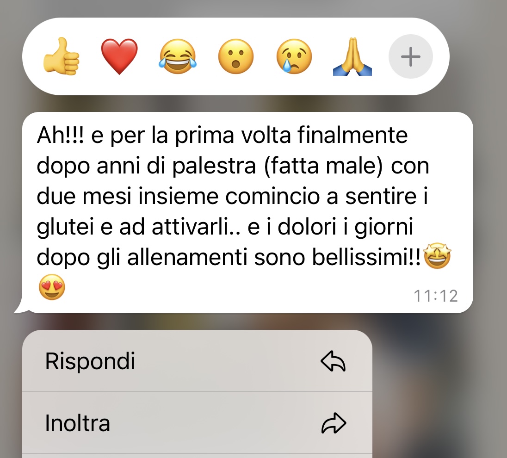Screen dimensions: 507x458
Task: Tap the message bubble text about palestra
Action: pyautogui.click(x=233, y=196)
